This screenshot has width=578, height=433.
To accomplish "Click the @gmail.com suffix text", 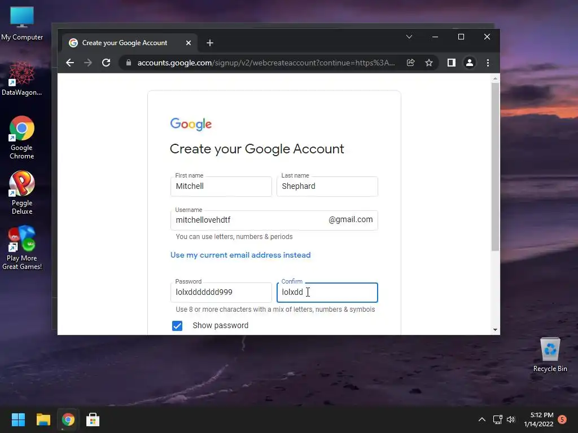I will (x=351, y=219).
